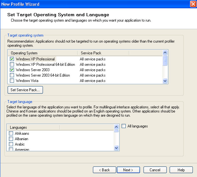The image size is (197, 177).
Task: Check Windows Server 2003 64-bit Edition checkbox
Action: [x=12, y=75]
